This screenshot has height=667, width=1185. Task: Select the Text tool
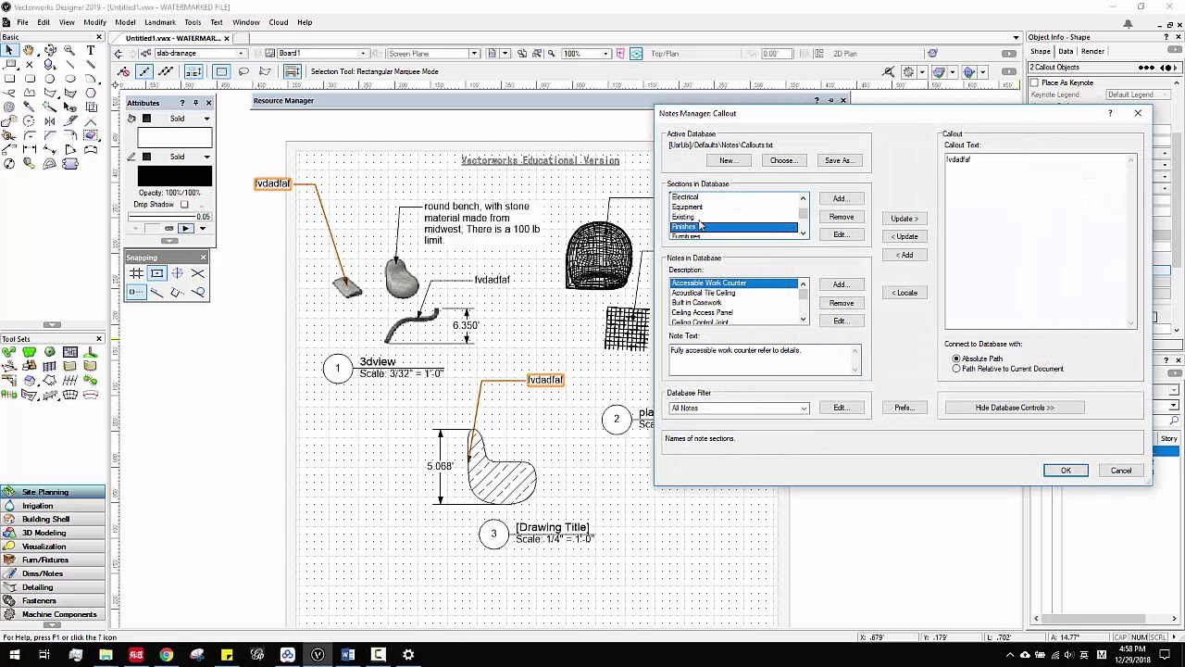tap(91, 50)
